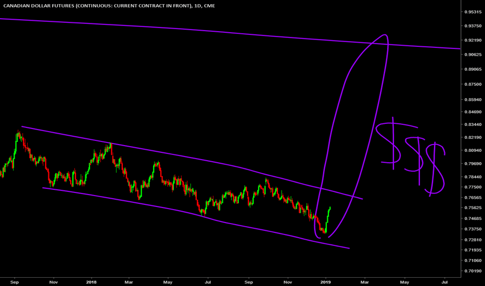485x286 pixels.
Task: Click the Canadian Dollar Futures chart title
Action: (x=109, y=6)
